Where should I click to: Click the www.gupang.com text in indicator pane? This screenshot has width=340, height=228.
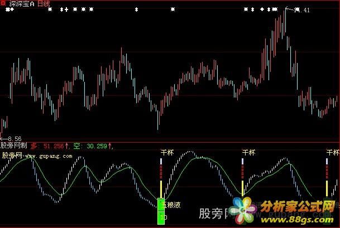coord(49,156)
